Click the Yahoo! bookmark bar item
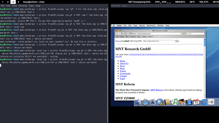Viewport: 219px width, 123px height. pyautogui.click(x=144, y=37)
